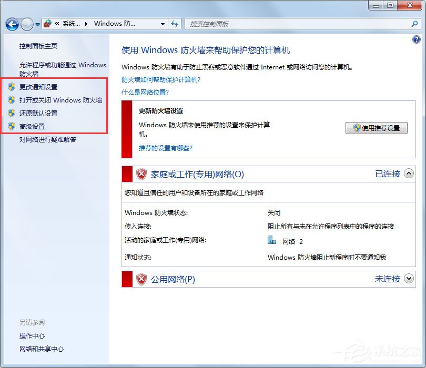
Task: Click the red error icon on 家庭或工作(专用)网络
Action: [141, 174]
